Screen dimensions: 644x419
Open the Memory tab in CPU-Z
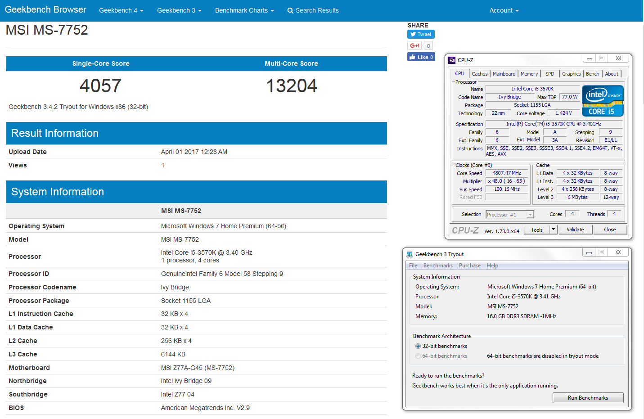tap(529, 74)
